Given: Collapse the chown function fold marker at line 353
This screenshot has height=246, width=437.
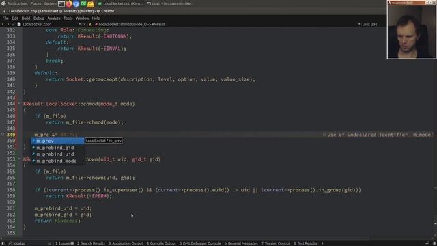Looking at the screenshot, I should pos(19,159).
